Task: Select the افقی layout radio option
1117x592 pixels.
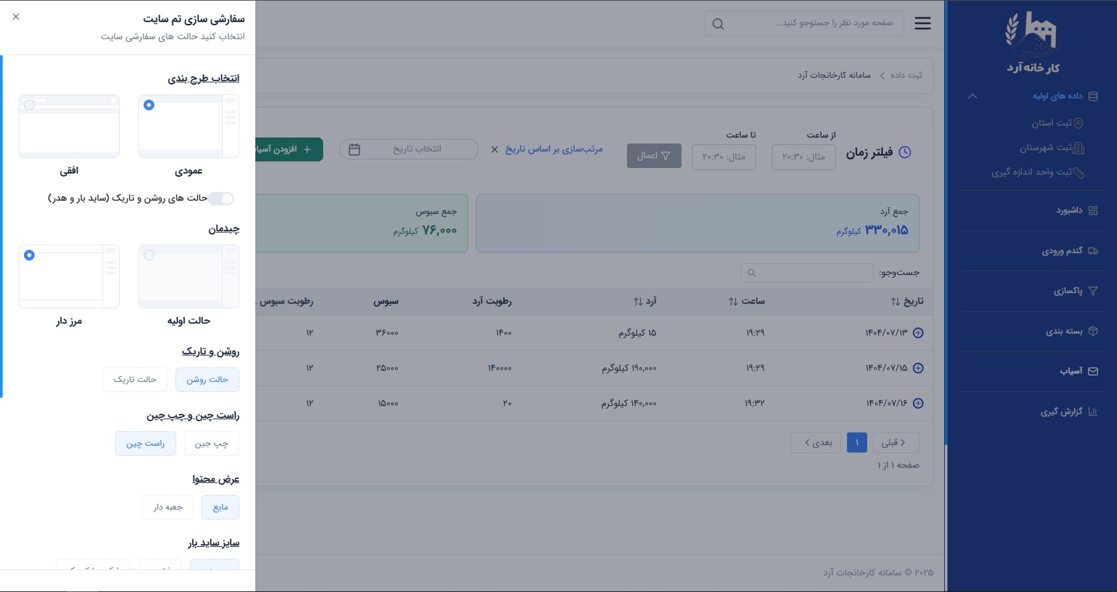Action: click(29, 105)
